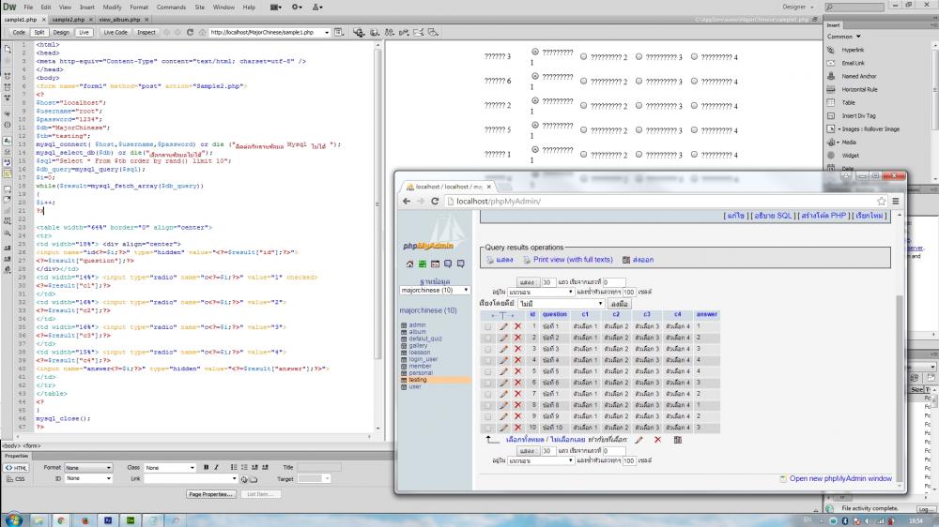Click the phpMyAdmin logo in the sidebar
This screenshot has height=527, width=939.
428,246
